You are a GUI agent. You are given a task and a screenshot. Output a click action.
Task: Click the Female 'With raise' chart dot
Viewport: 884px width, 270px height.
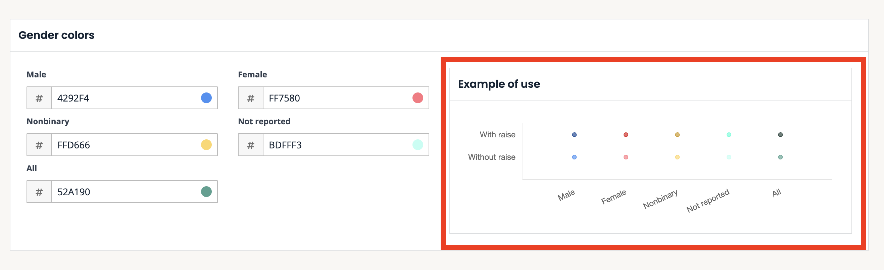point(626,135)
